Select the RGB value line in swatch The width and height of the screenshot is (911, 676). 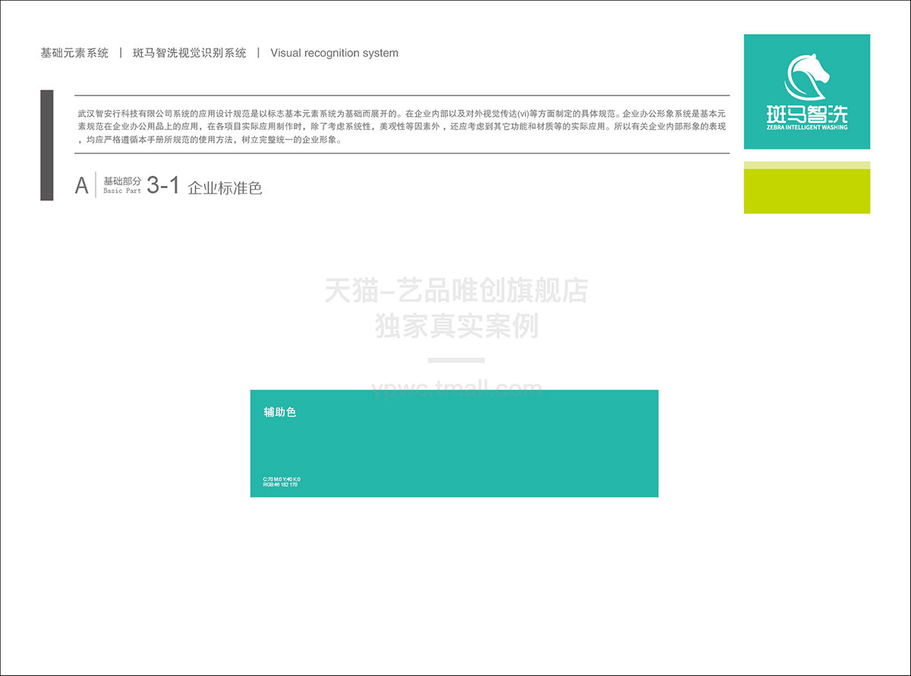pos(280,485)
